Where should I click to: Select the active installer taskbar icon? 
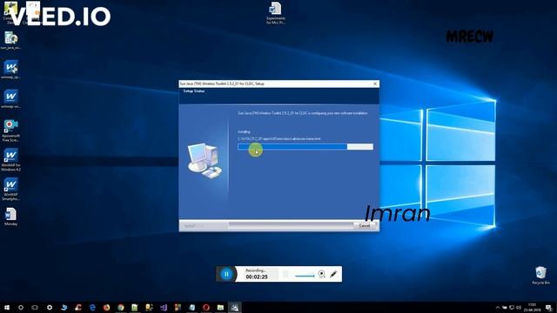click(234, 307)
